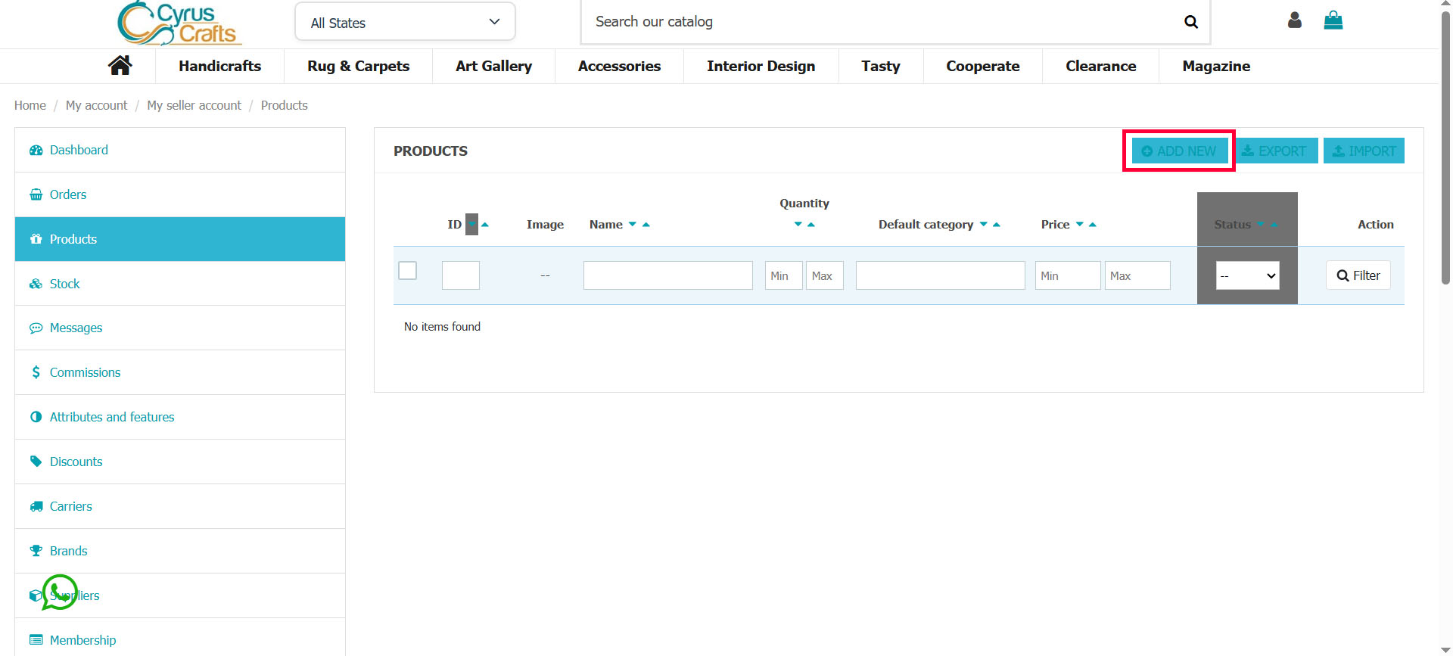Screen dimensions: 1453x656
Task: Open the shopping bag cart icon
Action: click(x=1333, y=20)
